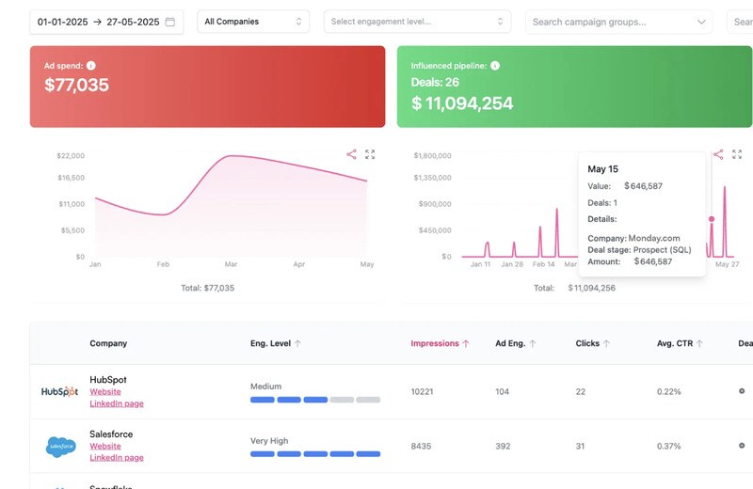Open HubSpot's Website link
This screenshot has width=753, height=489.
tap(105, 391)
